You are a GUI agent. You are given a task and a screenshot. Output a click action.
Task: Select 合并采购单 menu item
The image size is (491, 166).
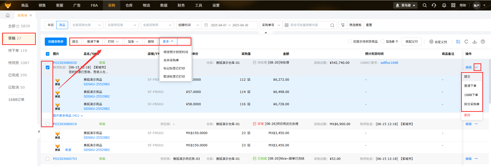pos(176,60)
